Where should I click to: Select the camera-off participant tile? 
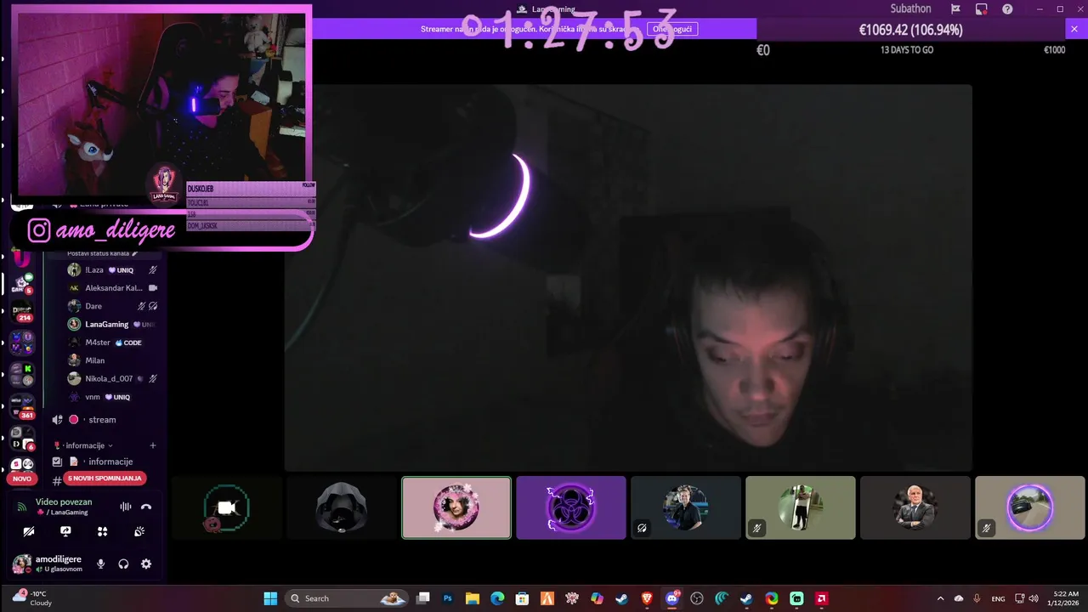pyautogui.click(x=227, y=507)
